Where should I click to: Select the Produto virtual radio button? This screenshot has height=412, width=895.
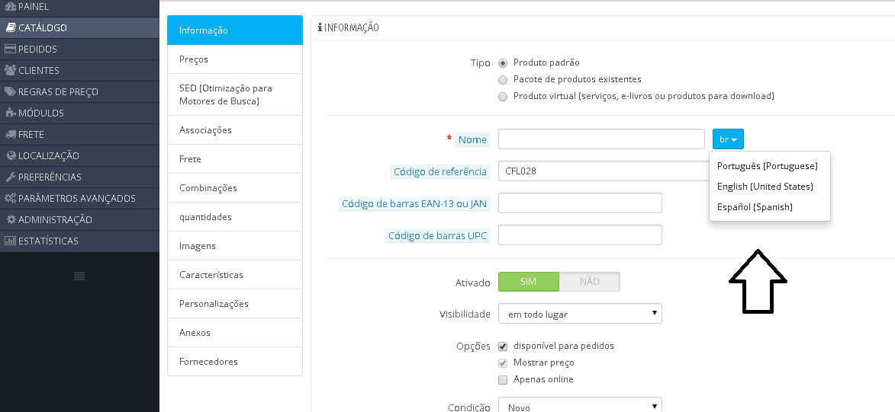(503, 96)
